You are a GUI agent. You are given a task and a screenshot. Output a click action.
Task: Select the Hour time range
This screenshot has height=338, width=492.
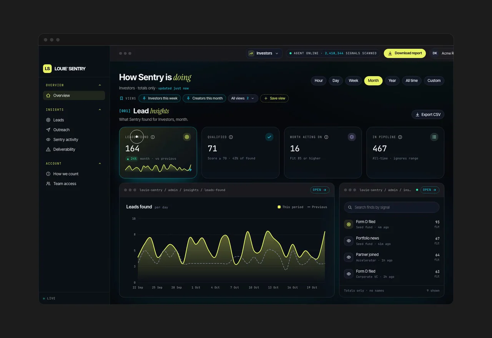point(319,81)
